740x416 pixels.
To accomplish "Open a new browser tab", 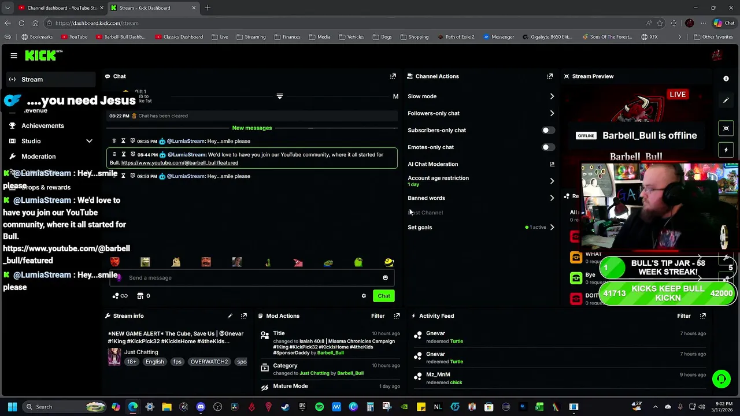I will coord(208,8).
